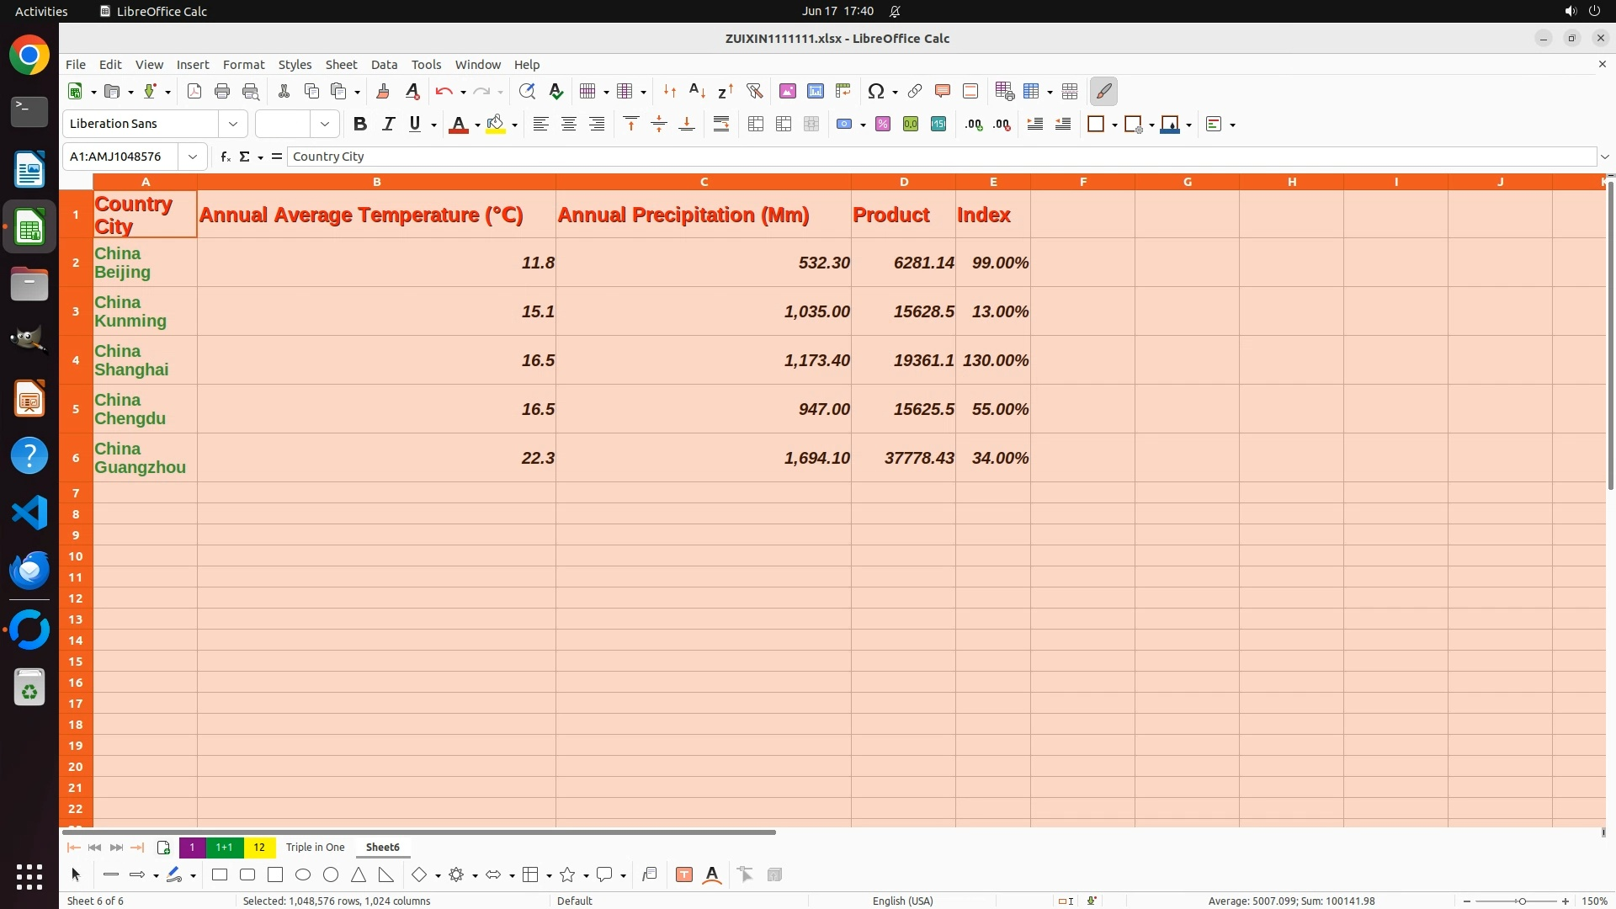
Task: Click the Merge and Center Cells icon
Action: 756,124
